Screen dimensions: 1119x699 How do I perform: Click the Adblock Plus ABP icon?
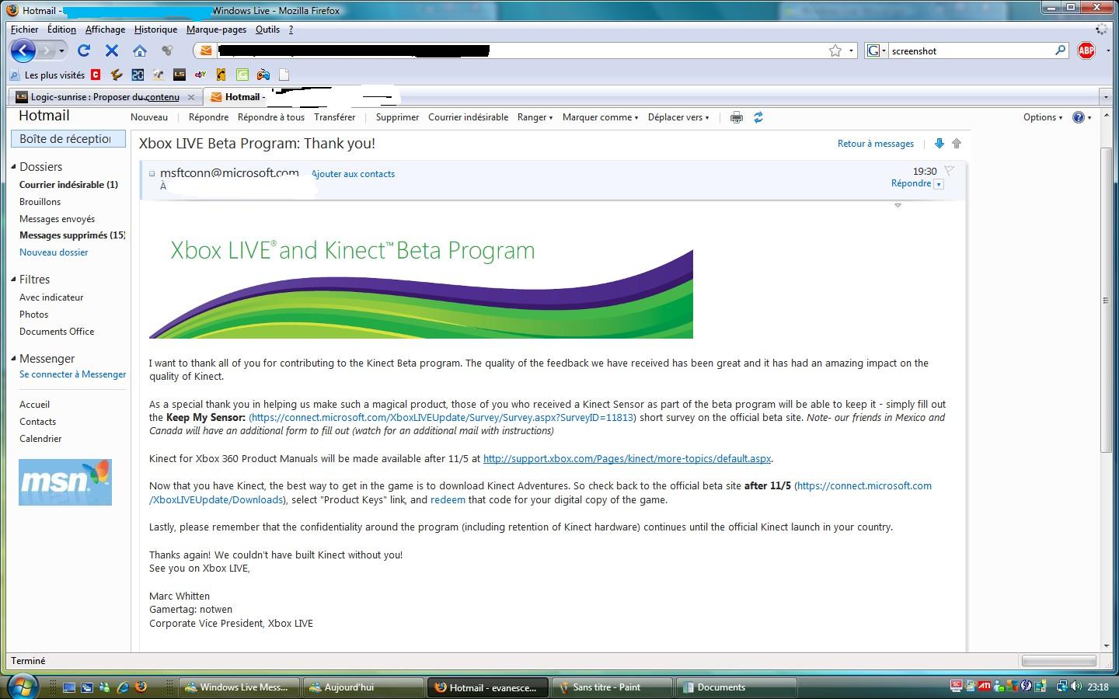[1086, 50]
